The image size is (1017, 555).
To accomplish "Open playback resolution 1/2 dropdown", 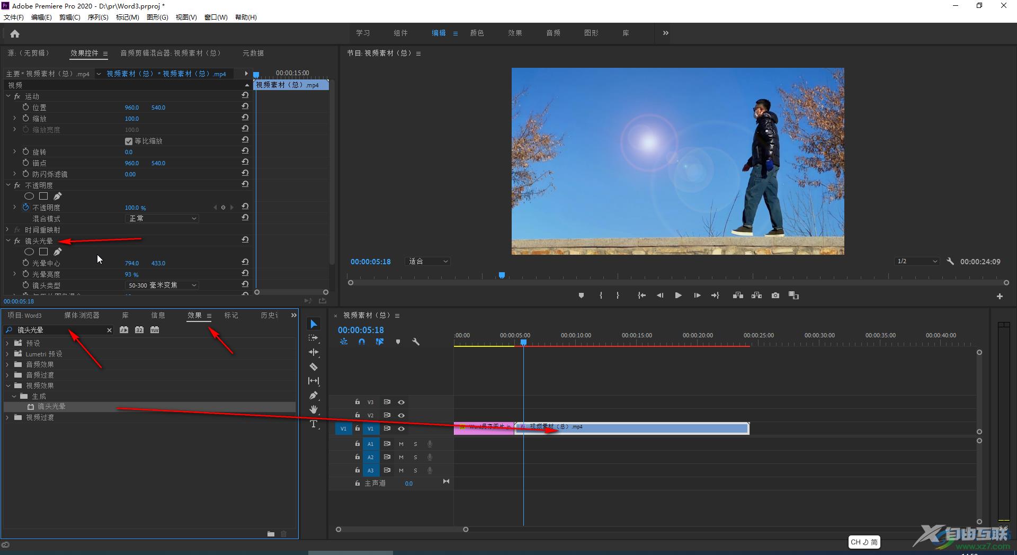I will [917, 262].
